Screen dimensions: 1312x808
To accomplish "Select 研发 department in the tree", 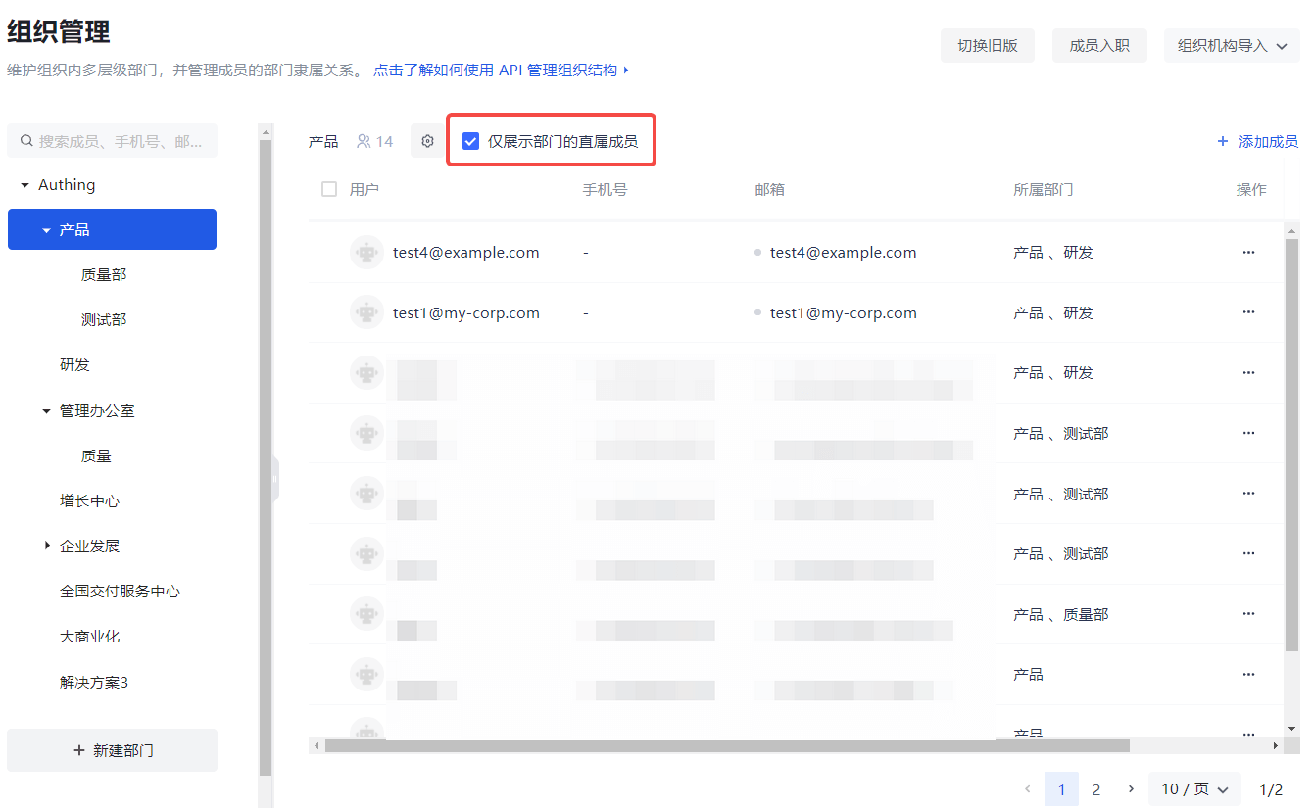I will coord(74,365).
